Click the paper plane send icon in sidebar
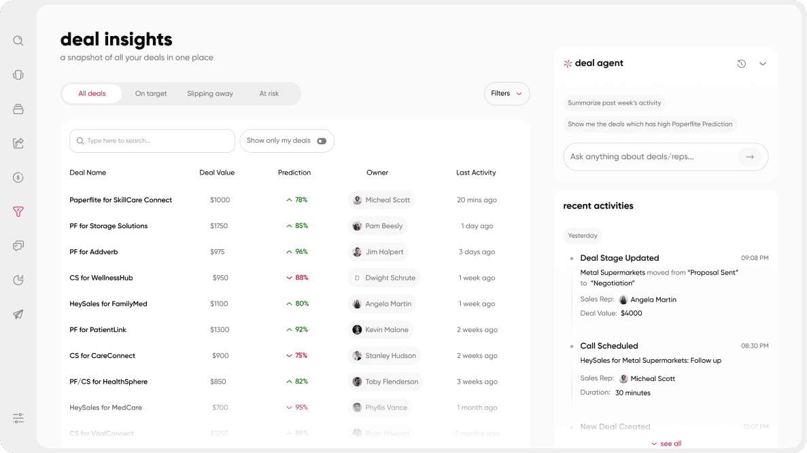This screenshot has height=453, width=807. coord(18,314)
